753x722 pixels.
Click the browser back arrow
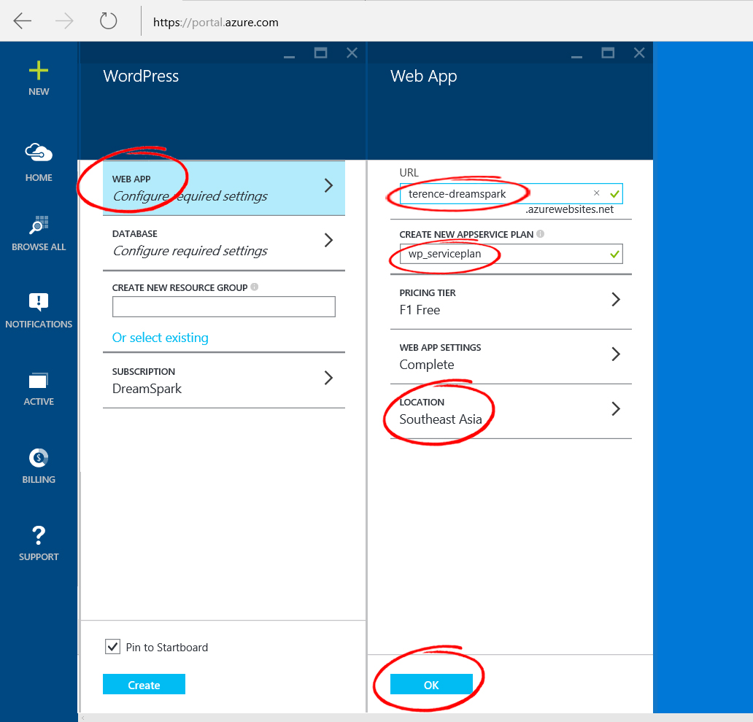22,21
